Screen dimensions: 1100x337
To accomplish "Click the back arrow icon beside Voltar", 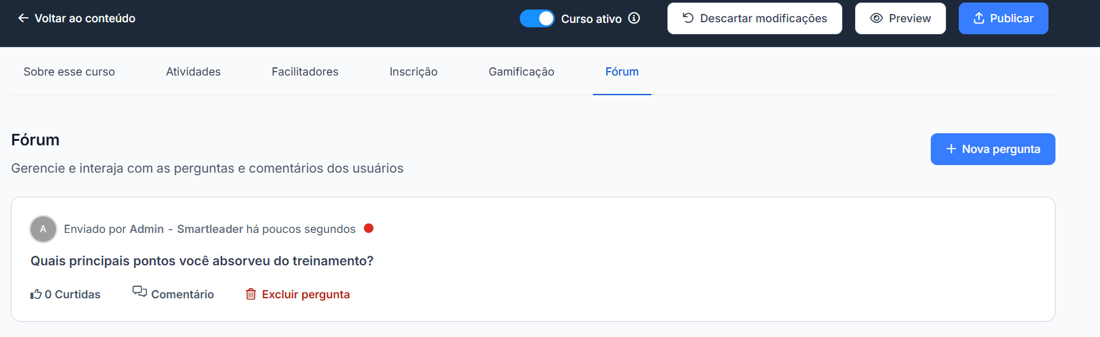I will pos(24,18).
